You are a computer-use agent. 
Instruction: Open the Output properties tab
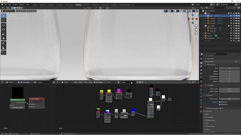coord(201,66)
